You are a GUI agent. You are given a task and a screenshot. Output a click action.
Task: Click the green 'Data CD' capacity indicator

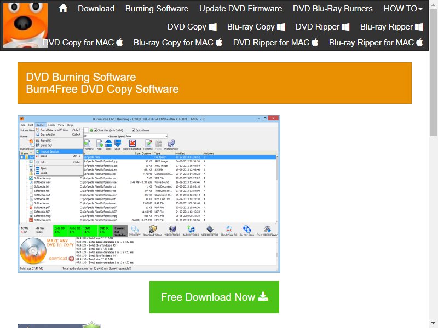[x=60, y=231]
